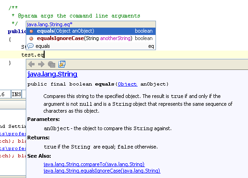Click the anObject parameter description text
This screenshot has width=248, height=178.
[x=108, y=128]
